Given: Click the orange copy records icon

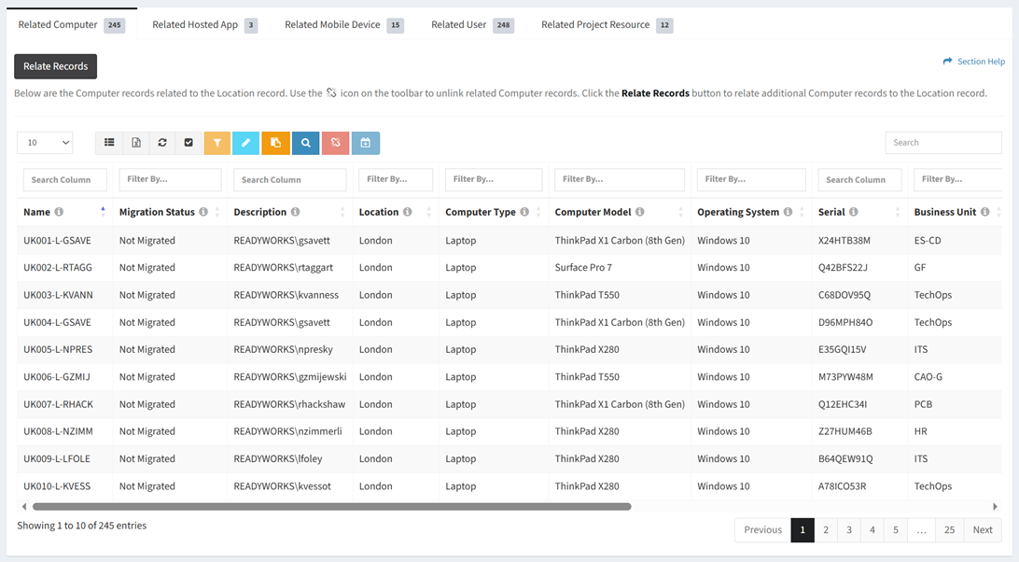Looking at the screenshot, I should (x=276, y=143).
